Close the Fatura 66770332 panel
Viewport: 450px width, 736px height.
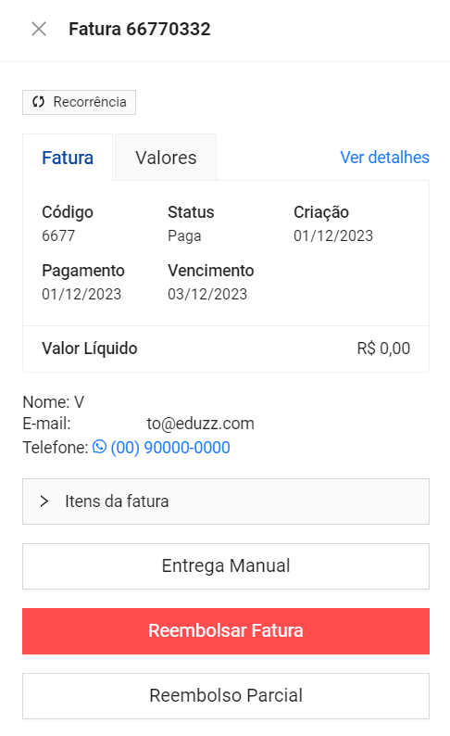pyautogui.click(x=39, y=29)
